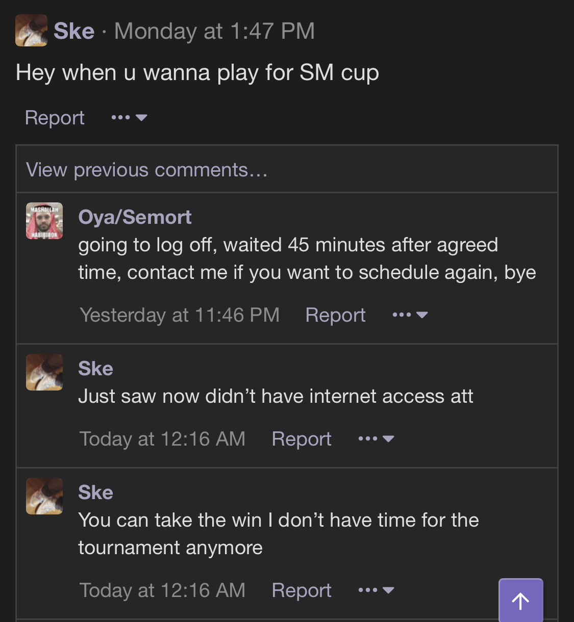Report Oya/Semort's log off comment

(335, 315)
